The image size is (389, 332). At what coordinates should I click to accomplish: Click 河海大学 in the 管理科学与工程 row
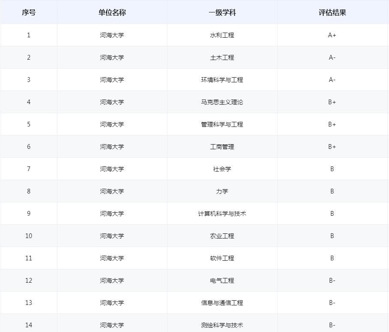click(x=112, y=124)
